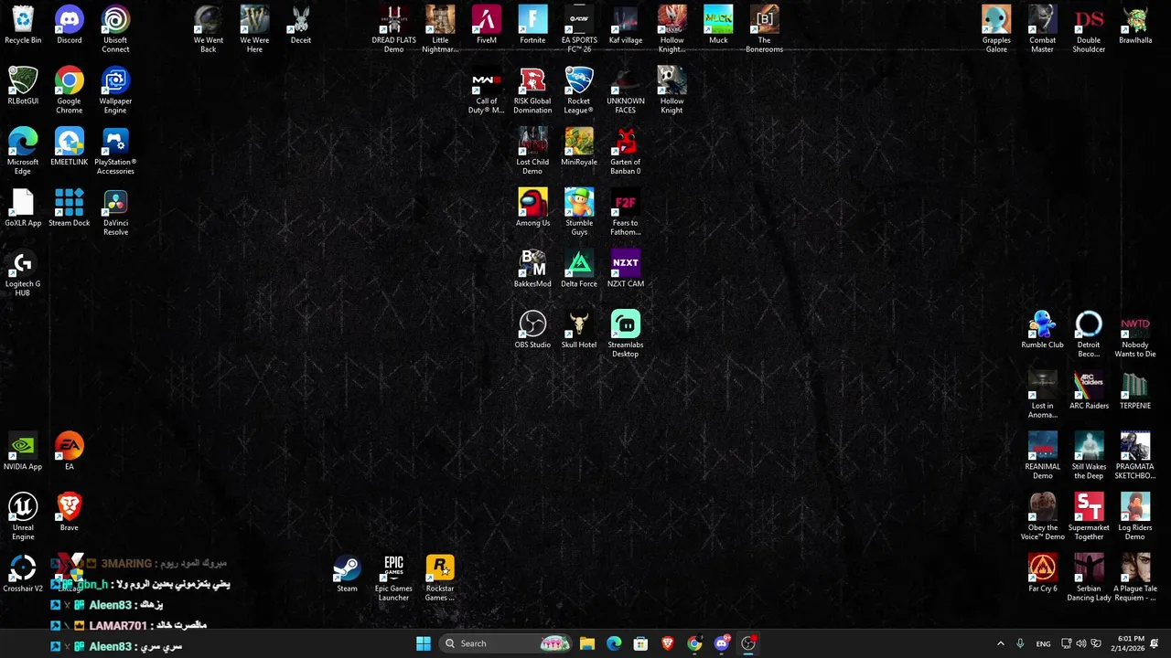
Task: Select the DREAD FLATS Demo icon
Action: click(393, 29)
